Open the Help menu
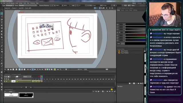183x103 pixels. [37, 3]
